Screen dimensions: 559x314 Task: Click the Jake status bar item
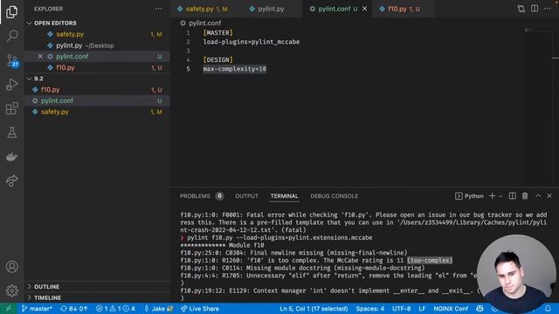click(x=158, y=309)
